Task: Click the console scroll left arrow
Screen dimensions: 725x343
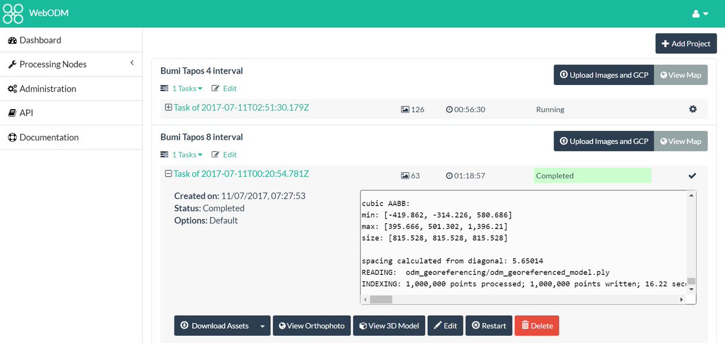Action: point(365,299)
